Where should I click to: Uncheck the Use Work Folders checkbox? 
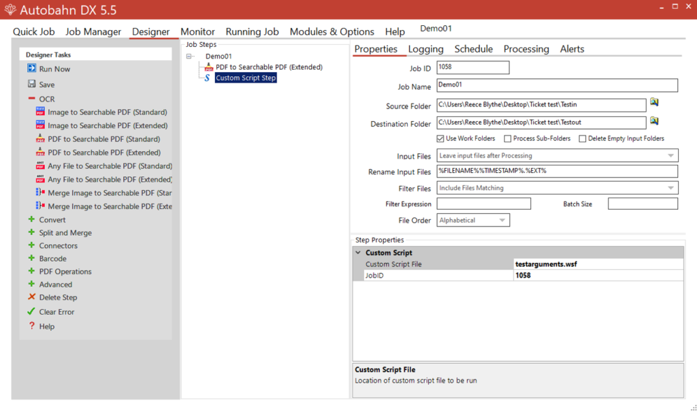[440, 139]
